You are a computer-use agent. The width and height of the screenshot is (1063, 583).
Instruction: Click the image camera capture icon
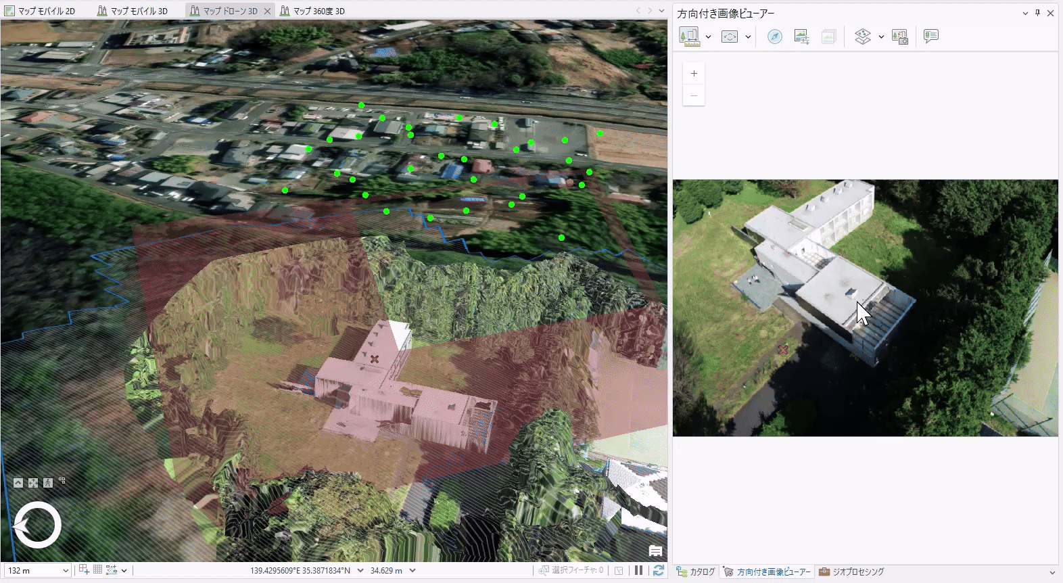tap(900, 37)
